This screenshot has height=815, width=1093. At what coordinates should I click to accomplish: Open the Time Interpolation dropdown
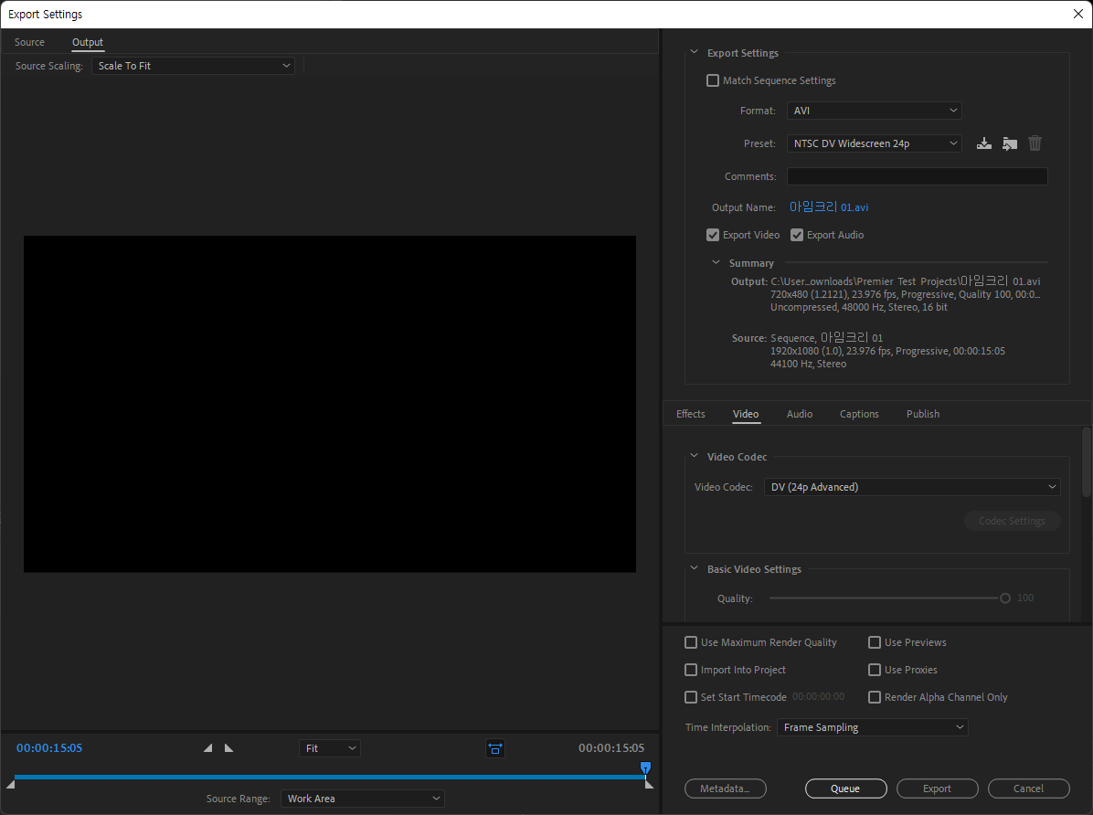pyautogui.click(x=872, y=727)
